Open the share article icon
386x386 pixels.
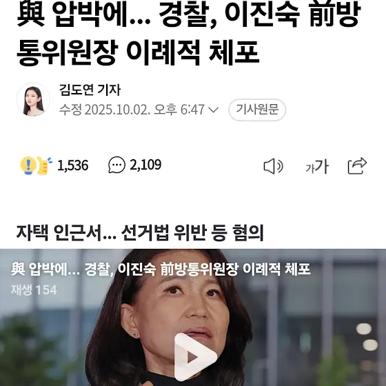[x=357, y=165]
